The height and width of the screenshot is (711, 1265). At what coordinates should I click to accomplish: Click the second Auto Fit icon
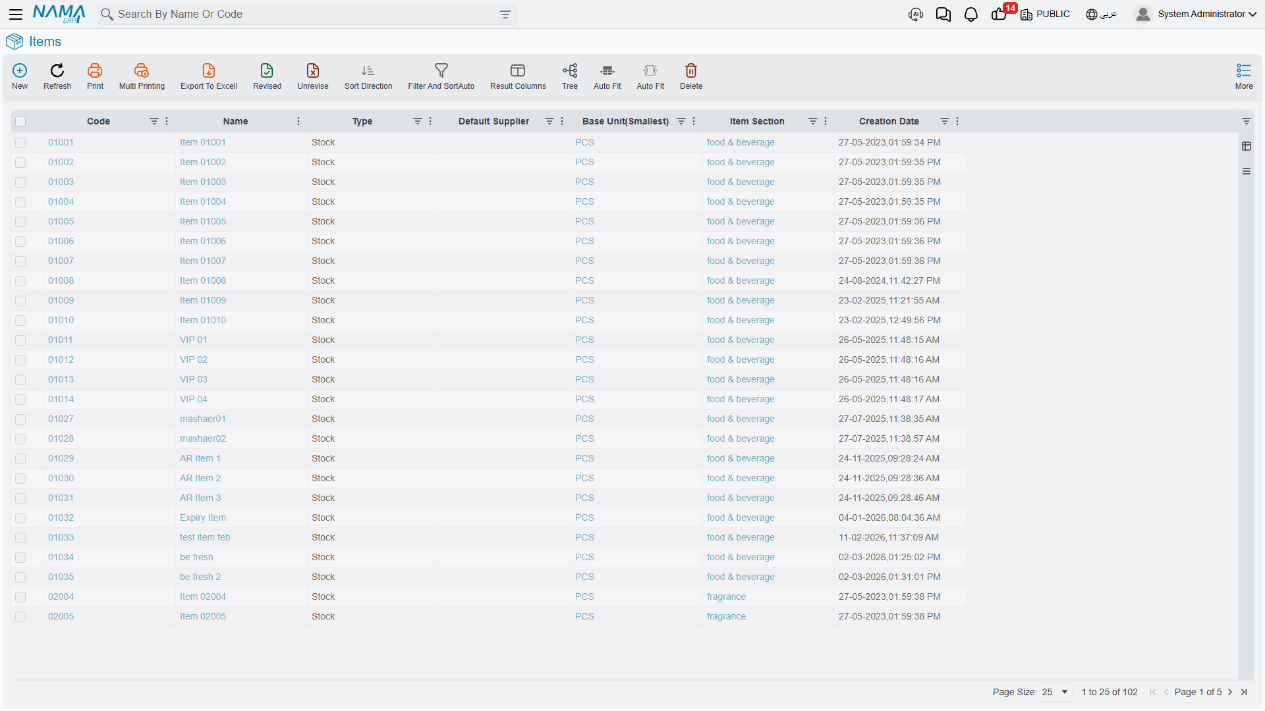pos(650,76)
